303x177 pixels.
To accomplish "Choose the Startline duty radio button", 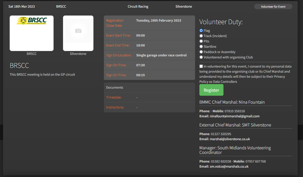I will click(201, 46).
